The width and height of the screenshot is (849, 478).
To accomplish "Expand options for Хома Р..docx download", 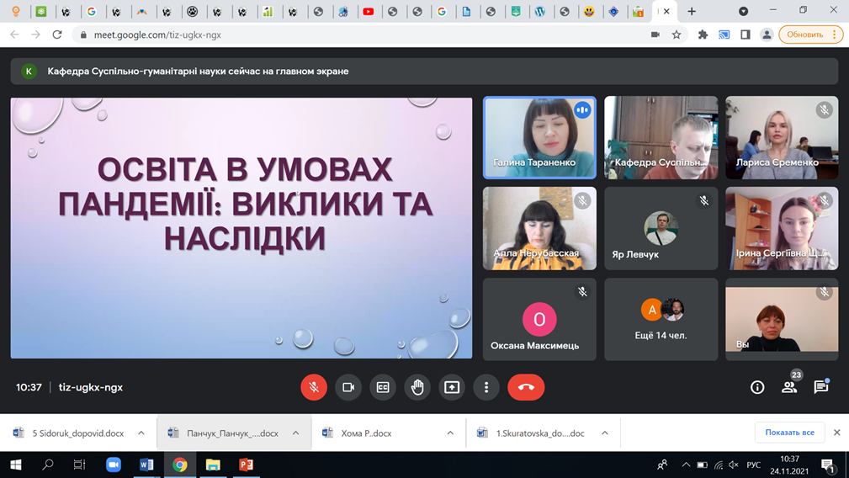I will 450,433.
